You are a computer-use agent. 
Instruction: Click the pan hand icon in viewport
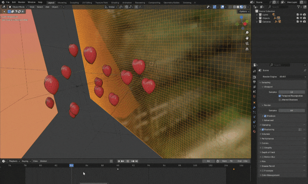[x=247, y=38]
